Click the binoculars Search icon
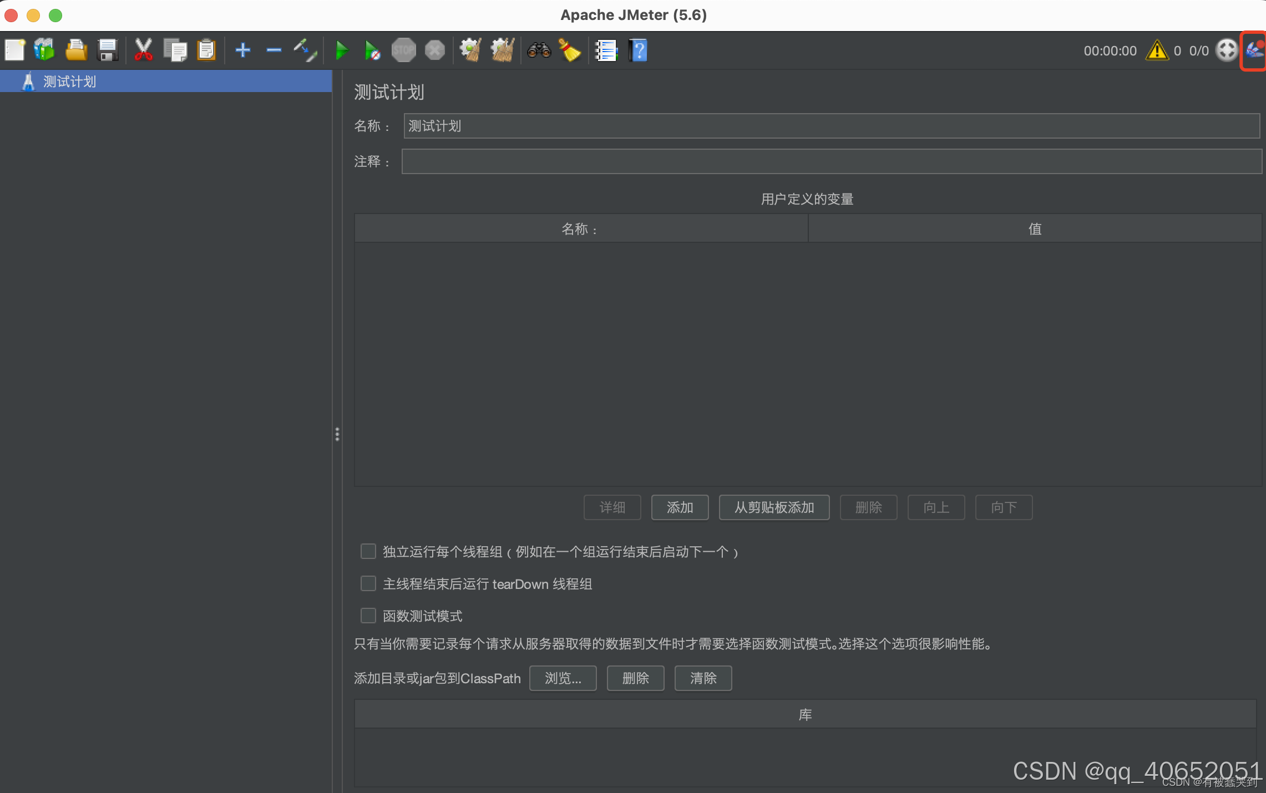The width and height of the screenshot is (1266, 793). [539, 50]
